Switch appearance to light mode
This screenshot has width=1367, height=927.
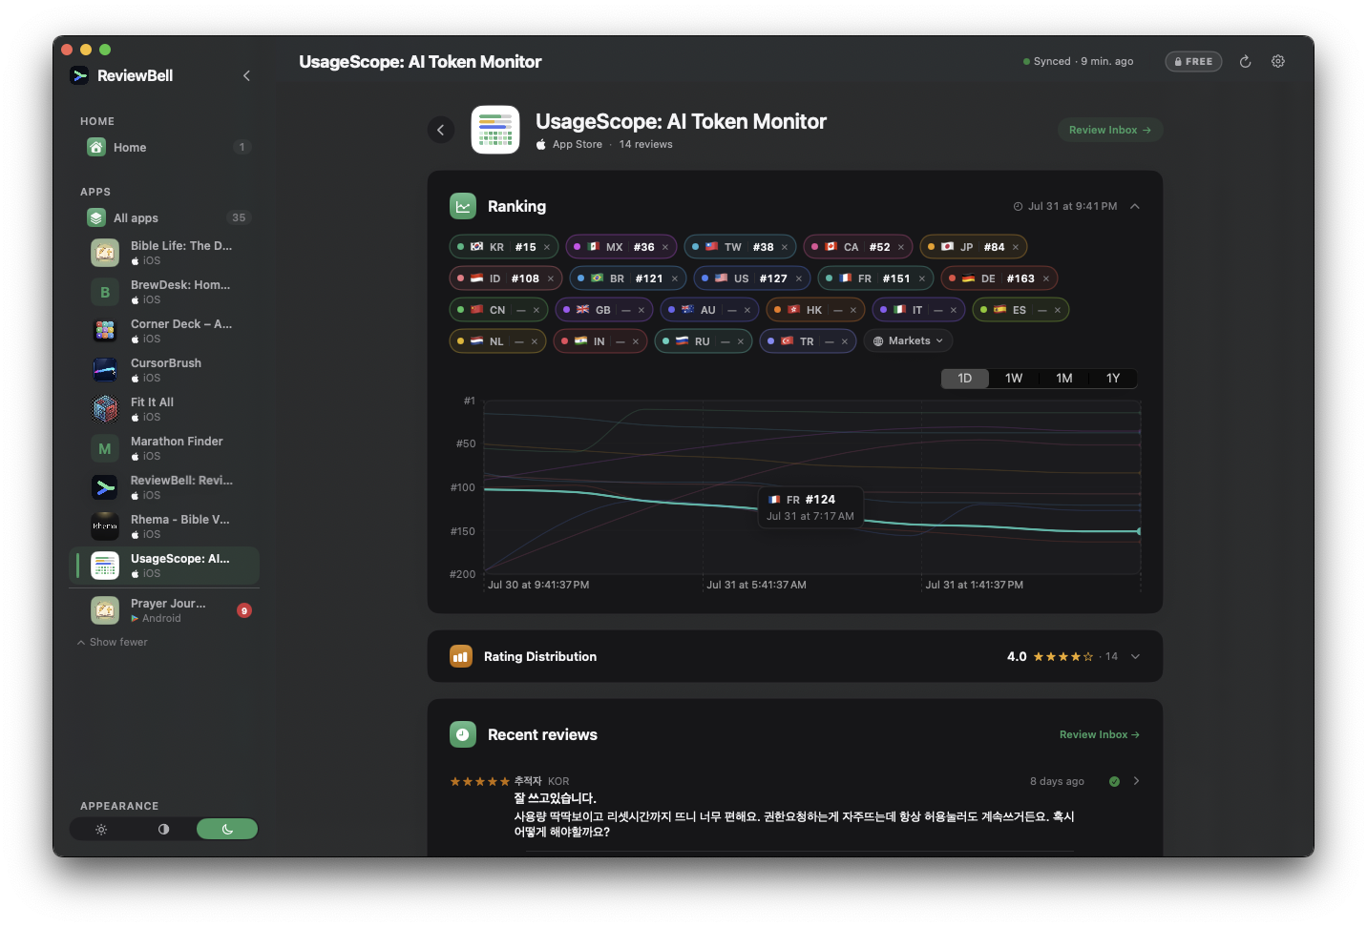(101, 829)
